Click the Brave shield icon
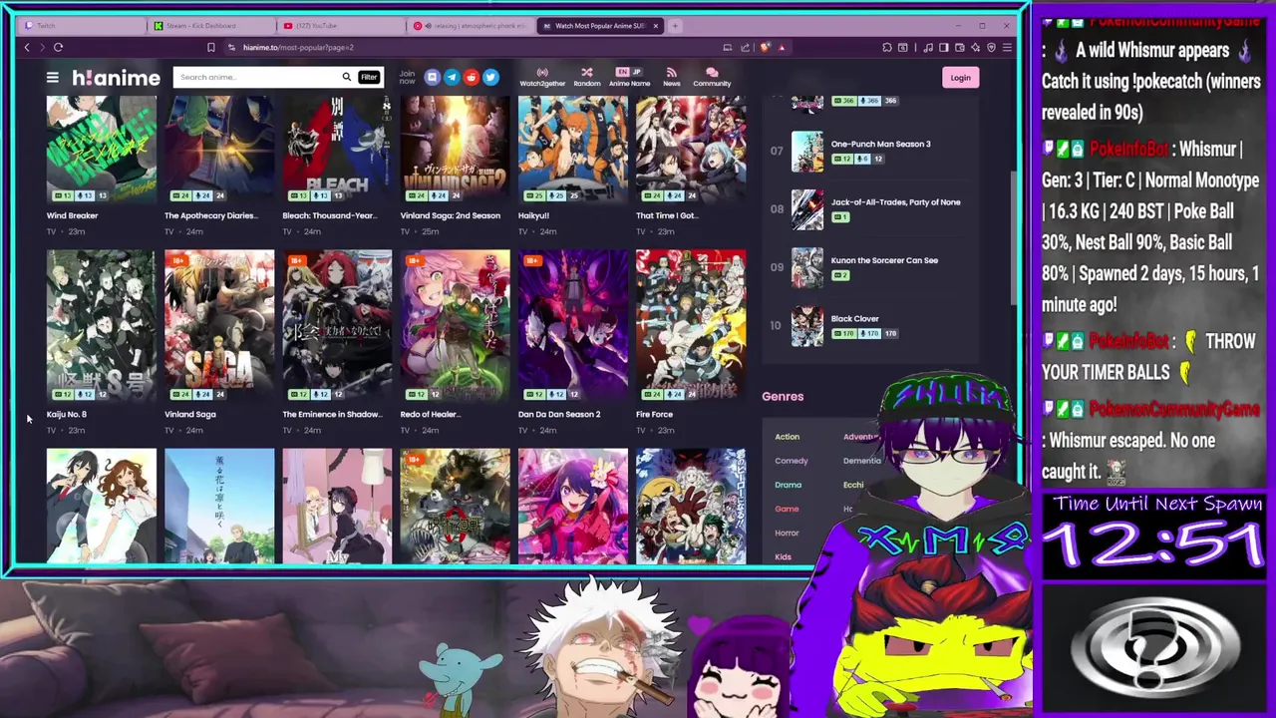This screenshot has height=718, width=1276. (x=765, y=47)
